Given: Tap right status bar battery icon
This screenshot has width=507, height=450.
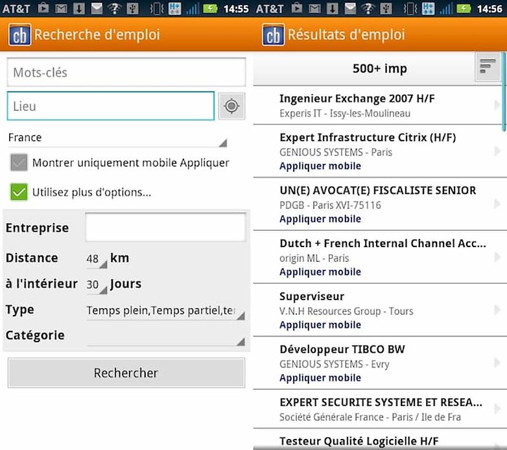Looking at the screenshot, I should pyautogui.click(x=464, y=8).
